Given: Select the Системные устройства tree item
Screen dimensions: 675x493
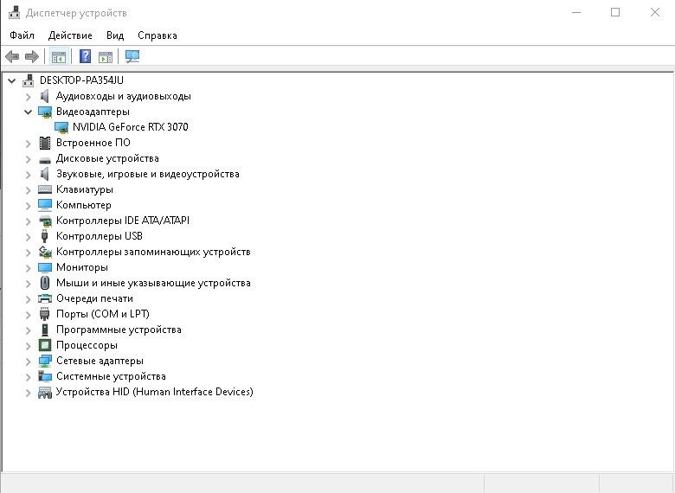Looking at the screenshot, I should tap(111, 376).
